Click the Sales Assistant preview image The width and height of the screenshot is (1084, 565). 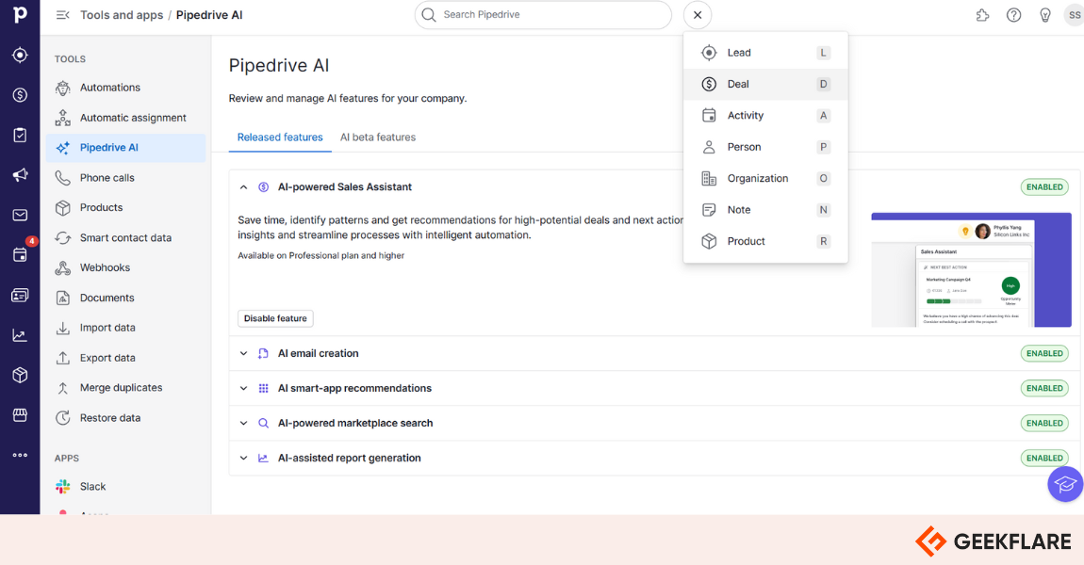click(971, 269)
